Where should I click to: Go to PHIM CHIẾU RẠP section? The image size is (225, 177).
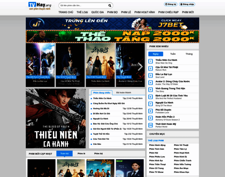168,12
